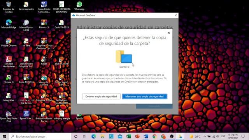This screenshot has width=249, height=140.
Task: Open File Explorer from the taskbar
Action: pyautogui.click(x=102, y=136)
